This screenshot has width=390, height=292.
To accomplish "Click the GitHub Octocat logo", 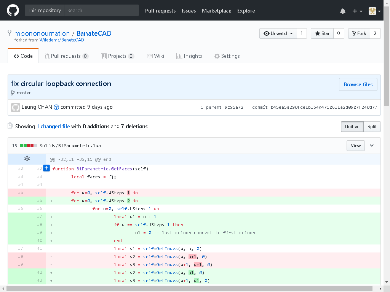I will [x=13, y=11].
